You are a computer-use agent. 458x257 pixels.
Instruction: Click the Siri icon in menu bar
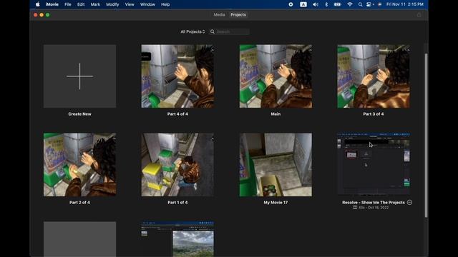tap(380, 4)
